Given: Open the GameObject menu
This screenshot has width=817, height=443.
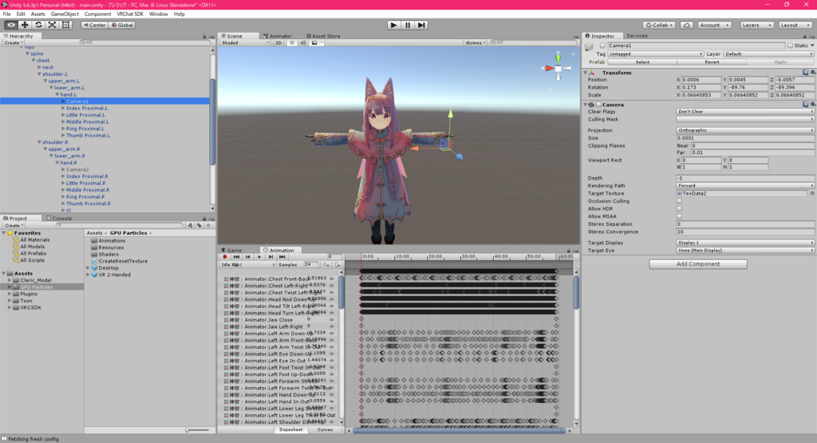Looking at the screenshot, I should coord(65,14).
